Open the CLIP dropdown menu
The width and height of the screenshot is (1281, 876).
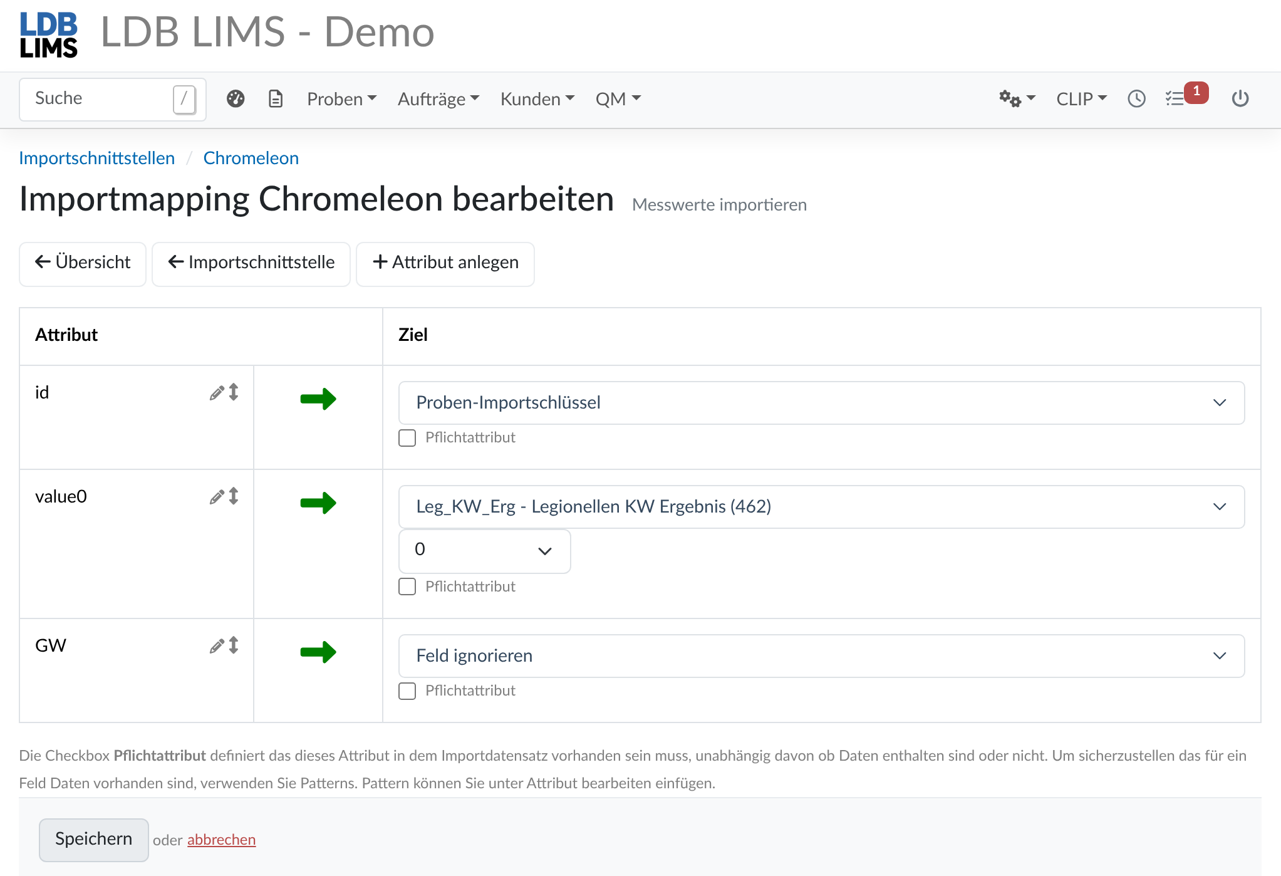[1082, 99]
